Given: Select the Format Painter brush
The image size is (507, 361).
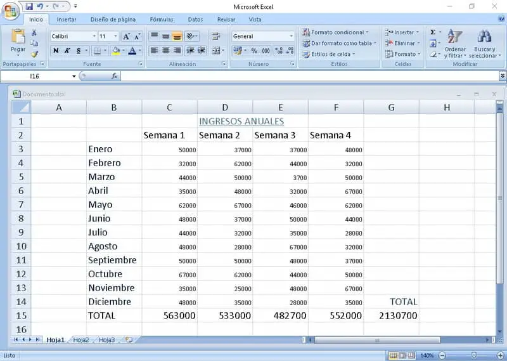Looking at the screenshot, I should 34,54.
